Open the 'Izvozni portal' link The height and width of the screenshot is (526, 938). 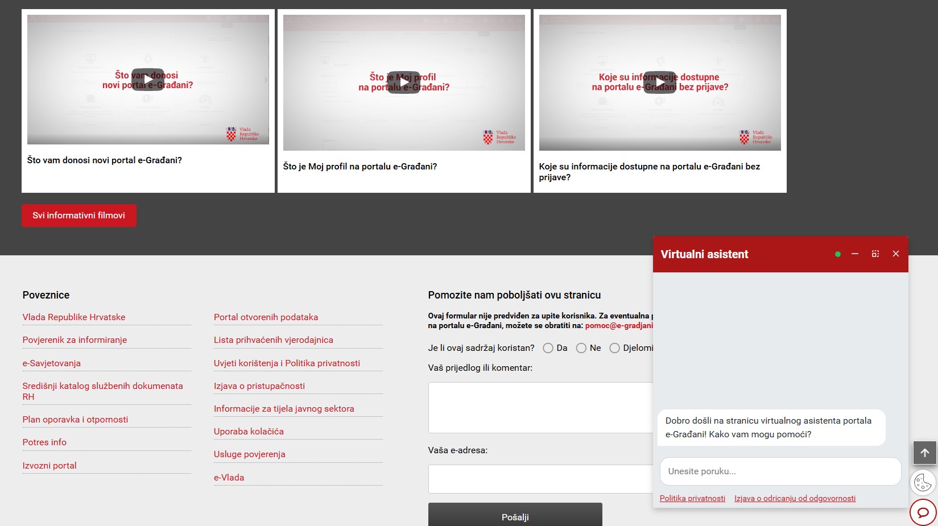pos(49,466)
